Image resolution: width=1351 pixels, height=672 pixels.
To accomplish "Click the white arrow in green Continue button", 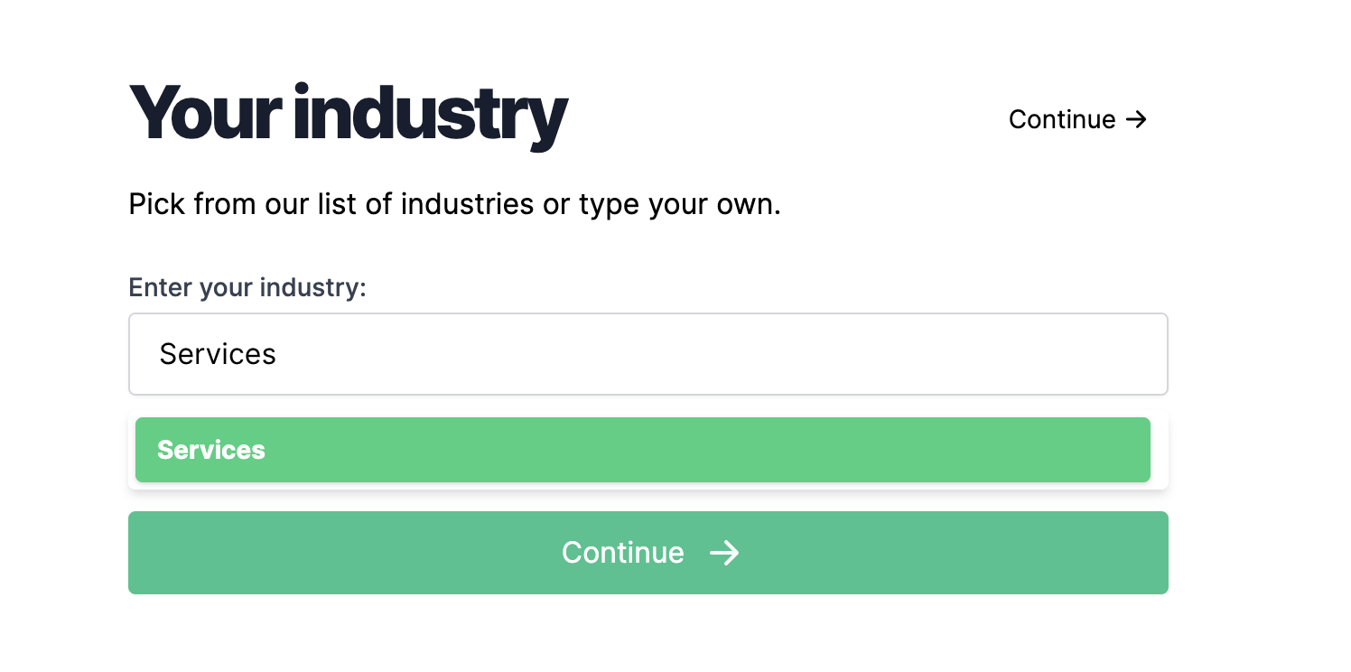I will click(x=724, y=553).
